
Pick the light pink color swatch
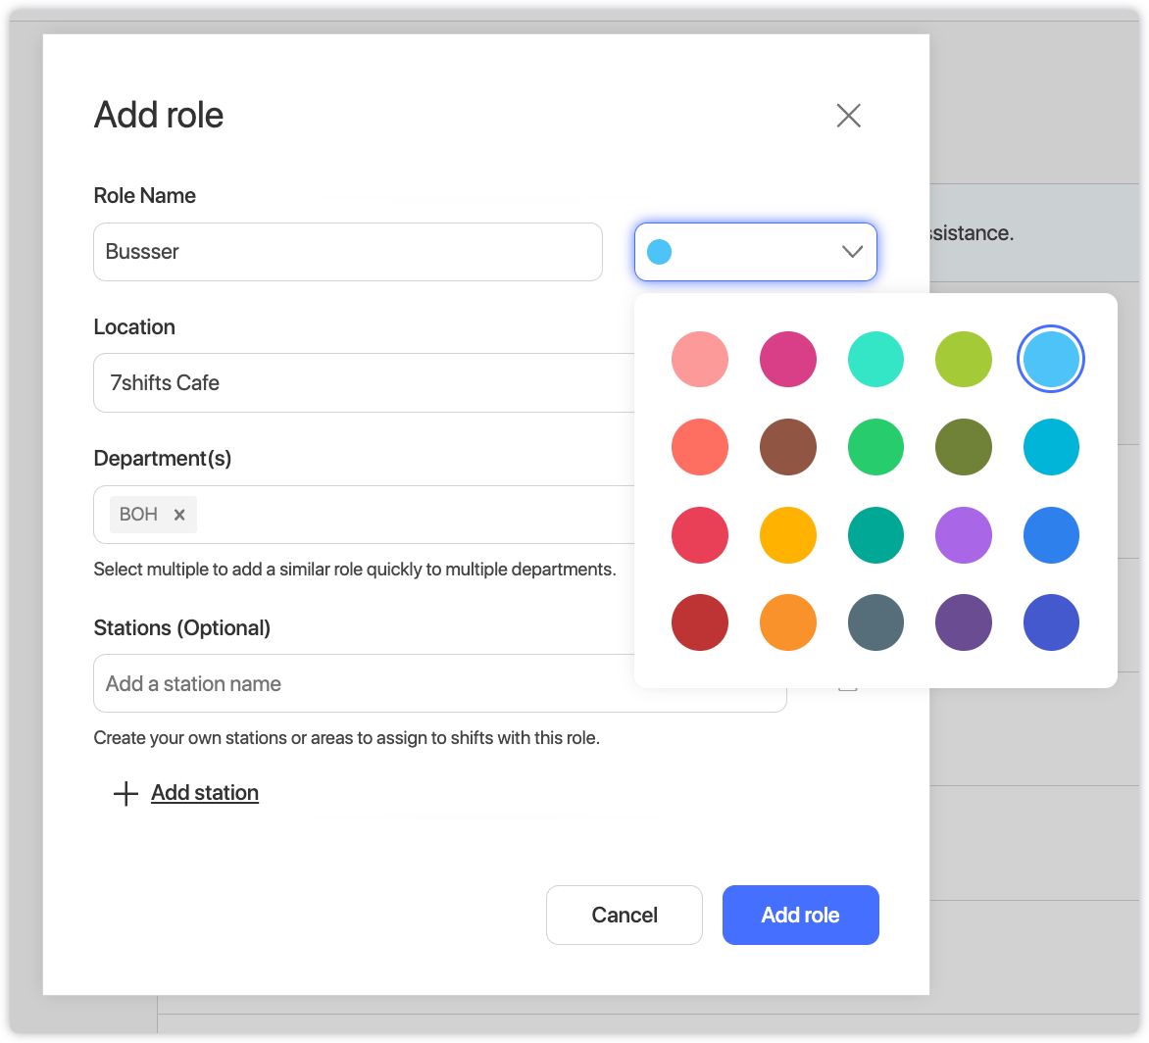(700, 360)
